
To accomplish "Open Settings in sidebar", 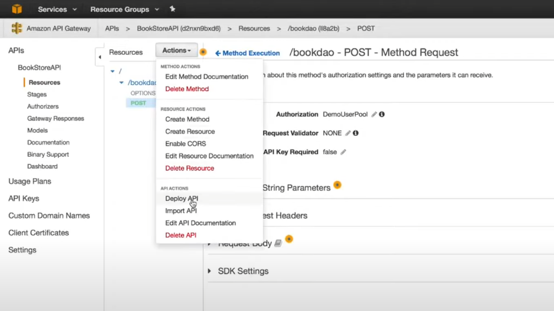I will point(23,250).
